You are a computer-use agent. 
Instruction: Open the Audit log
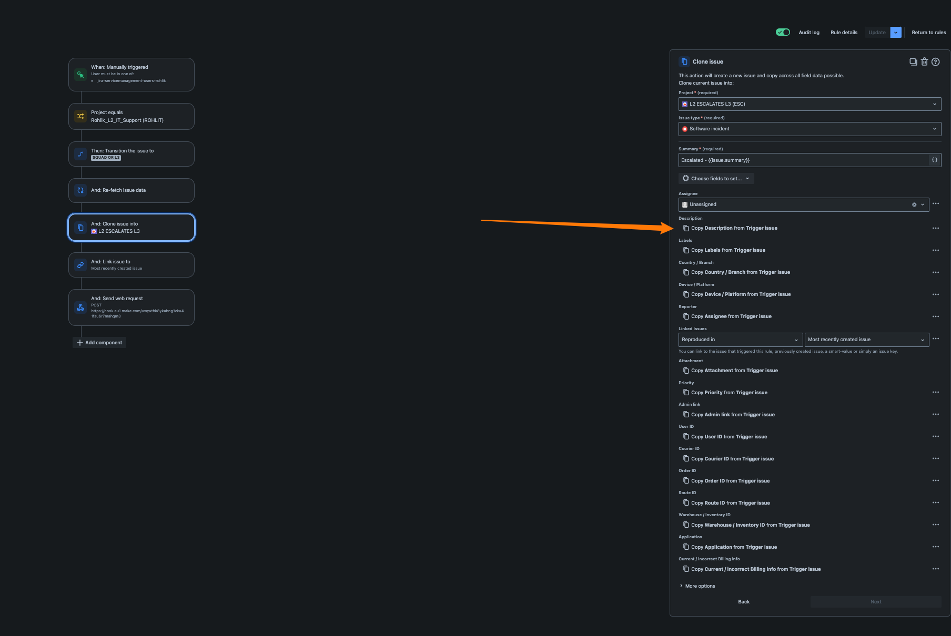click(809, 33)
